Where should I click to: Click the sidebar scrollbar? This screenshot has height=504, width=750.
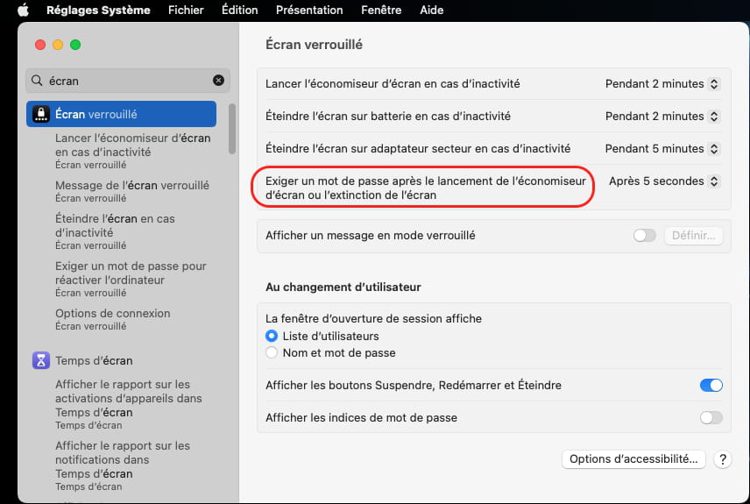coord(232,129)
